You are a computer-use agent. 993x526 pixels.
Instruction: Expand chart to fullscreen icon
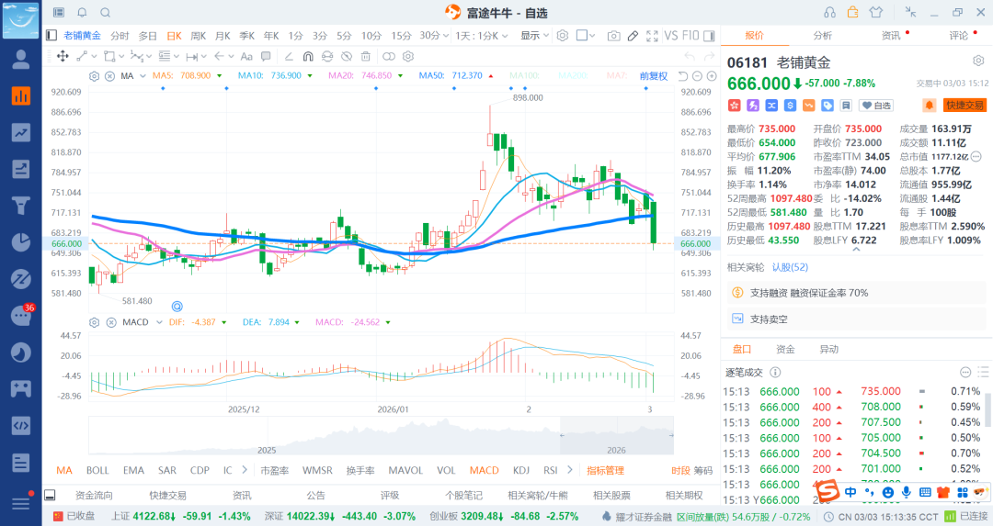(652, 36)
